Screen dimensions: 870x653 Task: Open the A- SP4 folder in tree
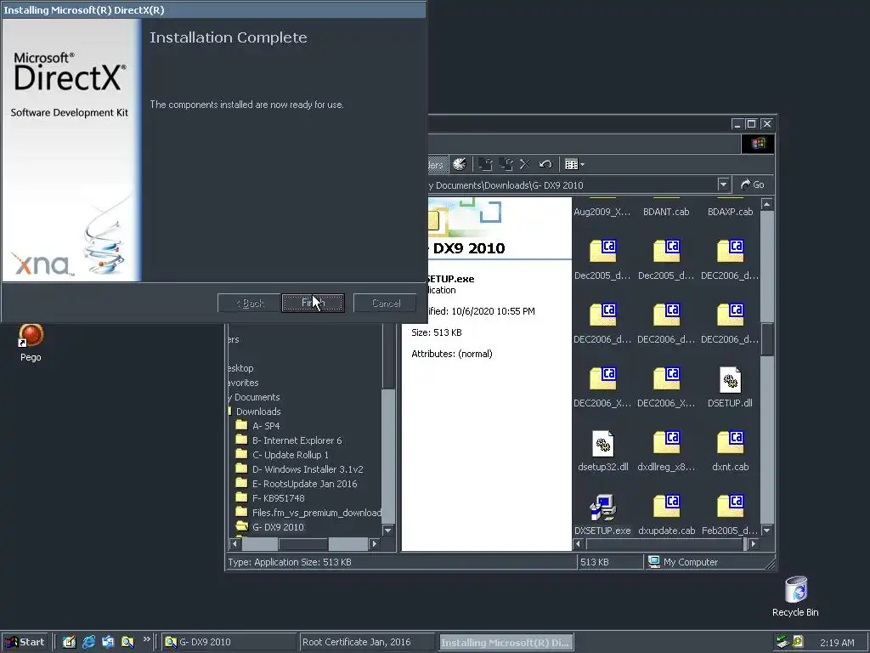[266, 426]
